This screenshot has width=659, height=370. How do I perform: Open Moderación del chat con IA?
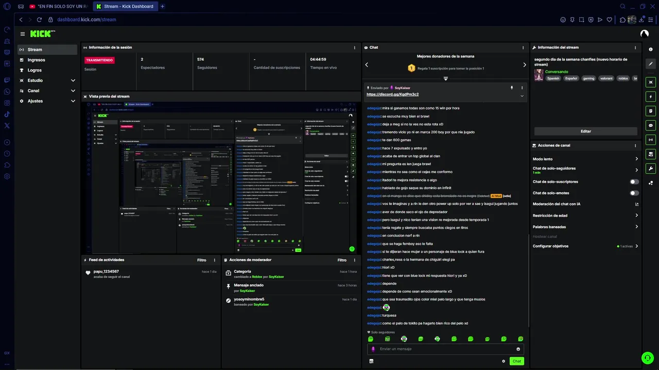[x=586, y=204]
